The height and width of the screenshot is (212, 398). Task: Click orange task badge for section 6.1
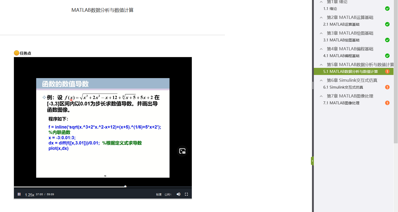(x=387, y=87)
